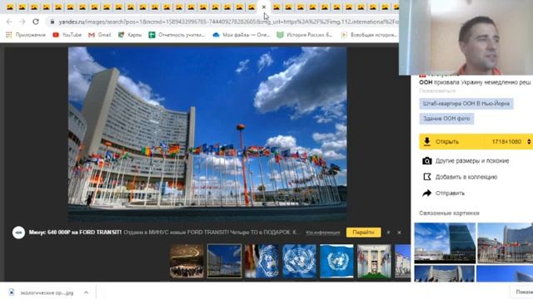533x299 pixels.
Task: Open the История России bookmark
Action: pyautogui.click(x=305, y=35)
